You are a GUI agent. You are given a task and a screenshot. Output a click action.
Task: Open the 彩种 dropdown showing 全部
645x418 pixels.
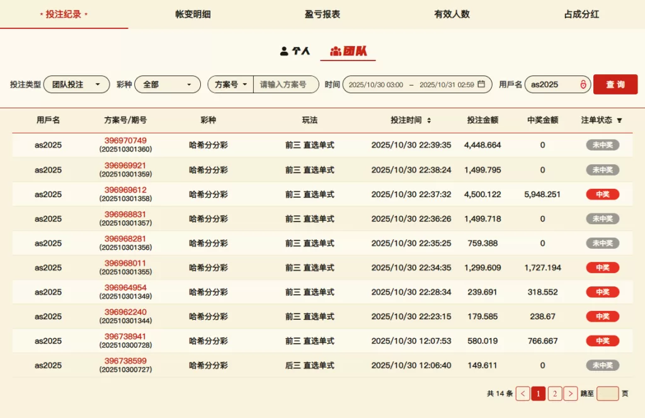click(x=167, y=84)
